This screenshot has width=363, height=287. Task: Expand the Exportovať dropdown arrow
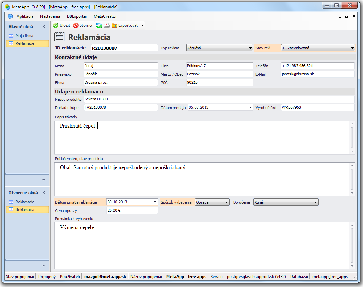[x=142, y=25]
